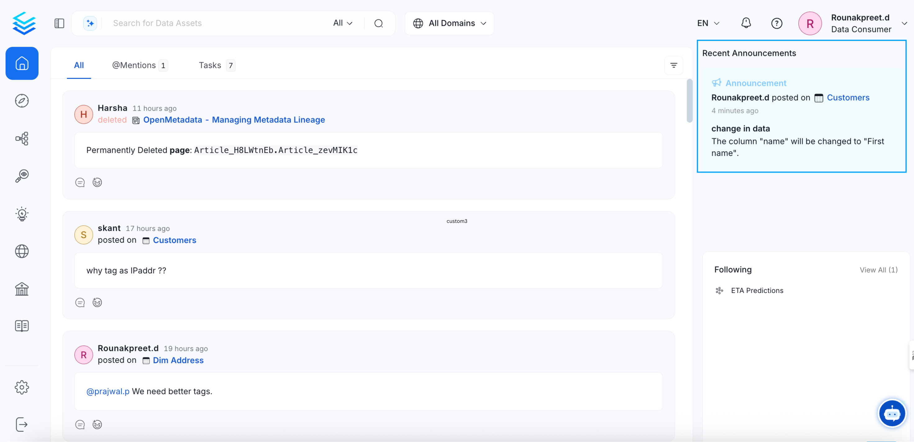
Task: Toggle the left sidebar collapse icon
Action: pyautogui.click(x=59, y=23)
